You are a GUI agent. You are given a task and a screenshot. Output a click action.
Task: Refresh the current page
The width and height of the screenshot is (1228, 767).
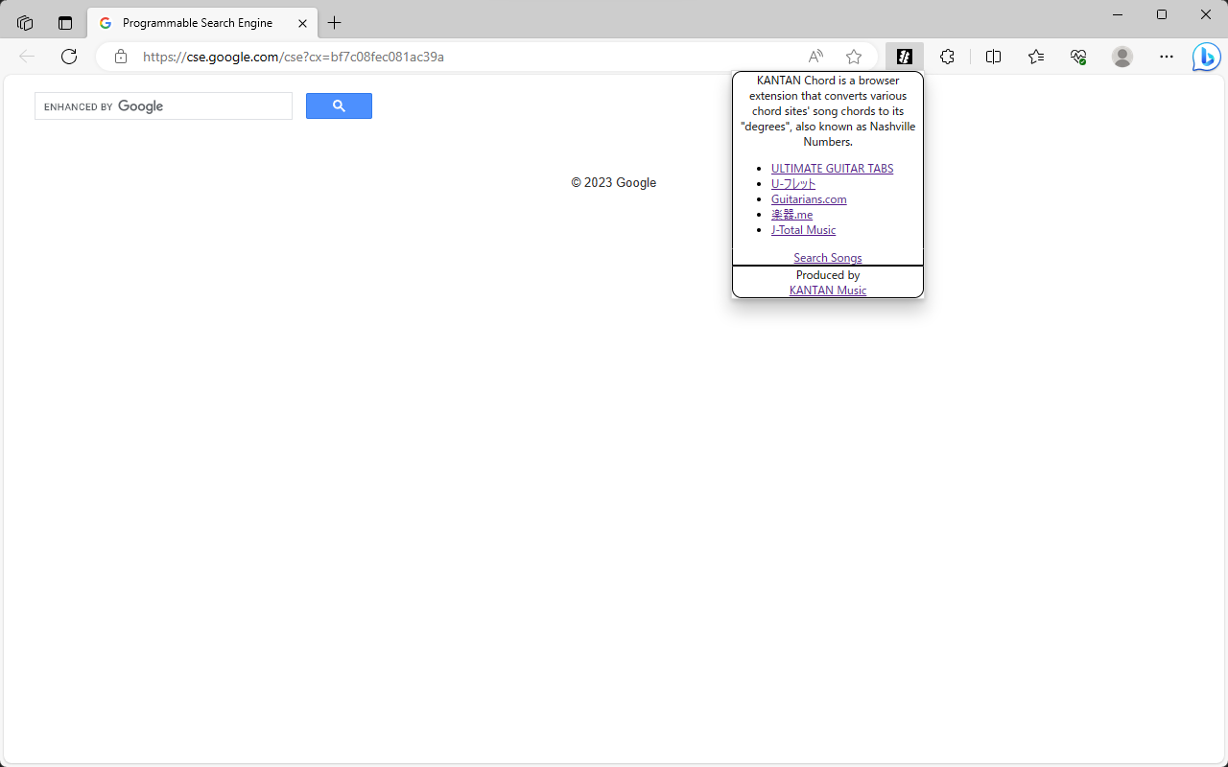coord(69,57)
